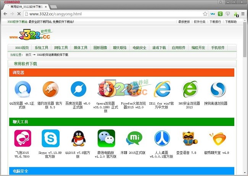Stop page loading with the X button
The width and height of the screenshot is (248, 176).
[x=19, y=14]
